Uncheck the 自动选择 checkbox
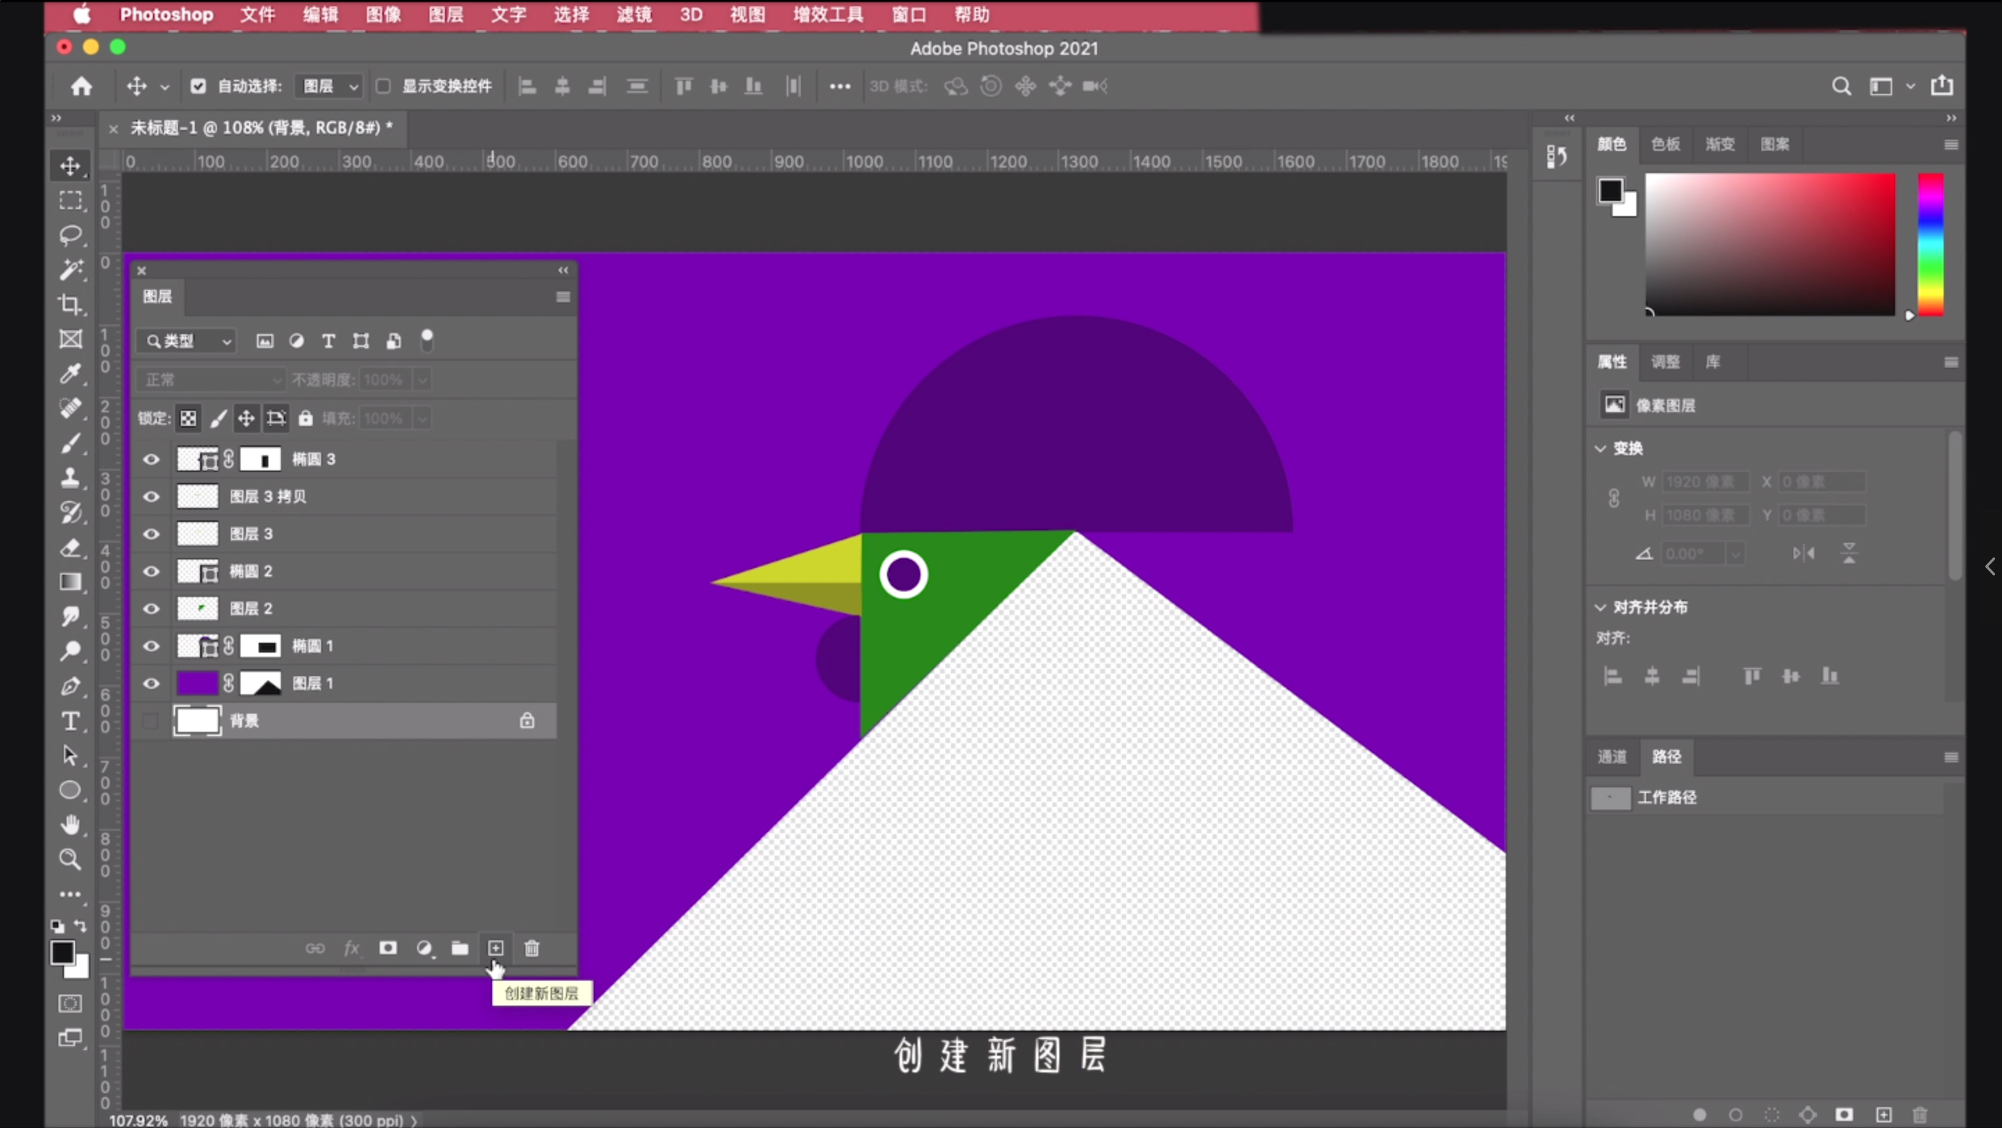 tap(198, 86)
